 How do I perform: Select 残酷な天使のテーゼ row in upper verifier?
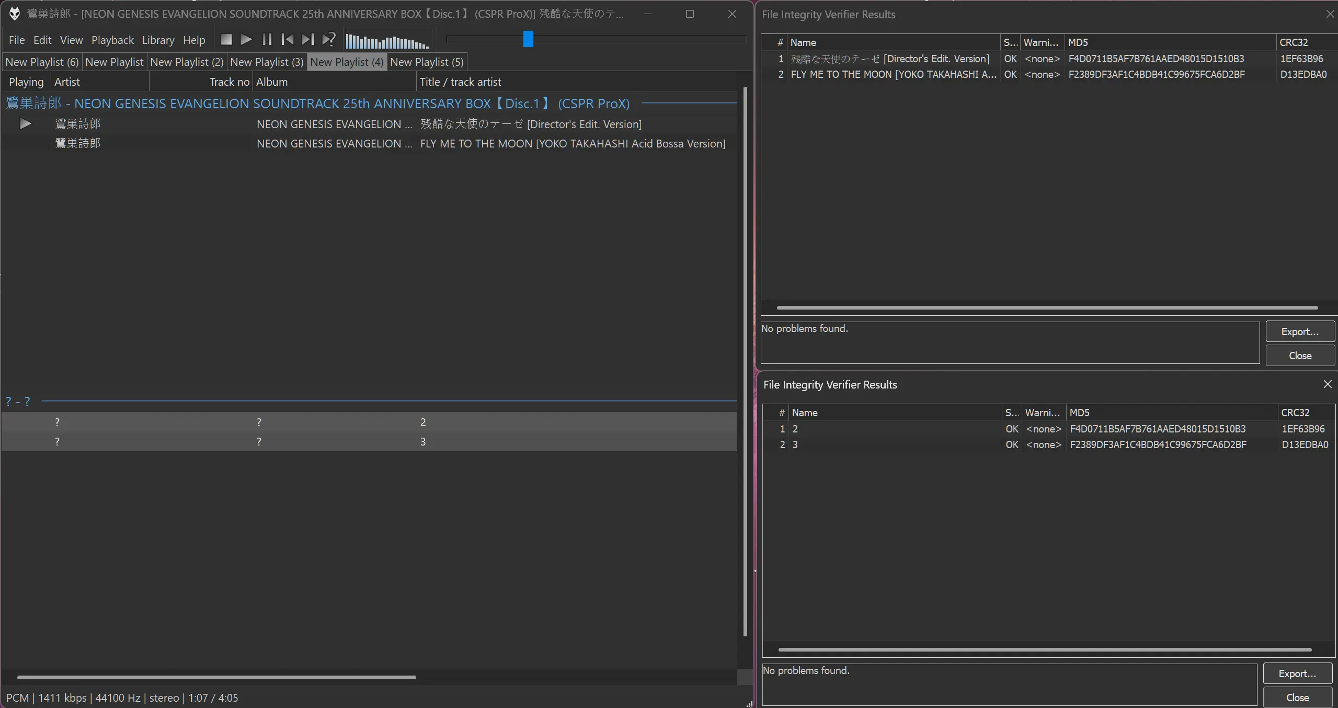click(1049, 59)
